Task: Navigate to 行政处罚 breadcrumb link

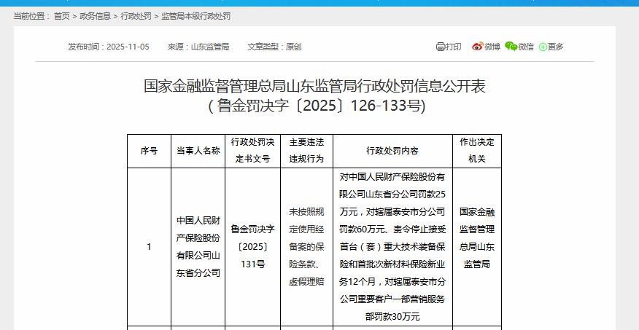Action: coord(136,15)
